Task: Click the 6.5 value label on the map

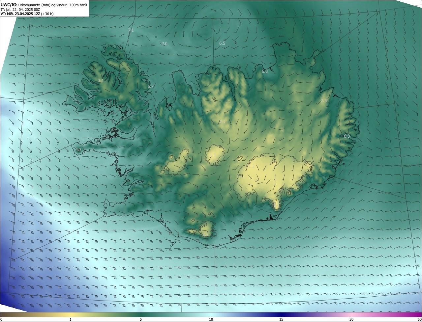Action: pyautogui.click(x=222, y=43)
